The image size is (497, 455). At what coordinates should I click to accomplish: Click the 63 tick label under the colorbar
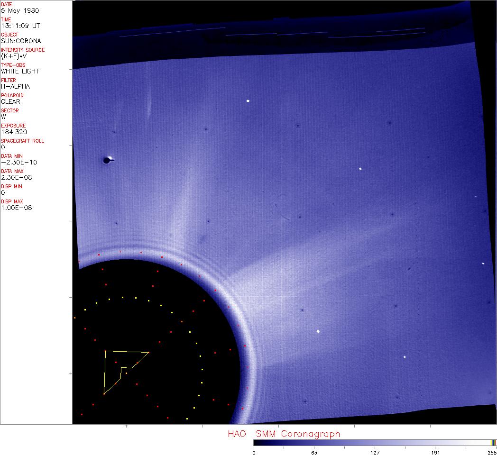pyautogui.click(x=314, y=452)
